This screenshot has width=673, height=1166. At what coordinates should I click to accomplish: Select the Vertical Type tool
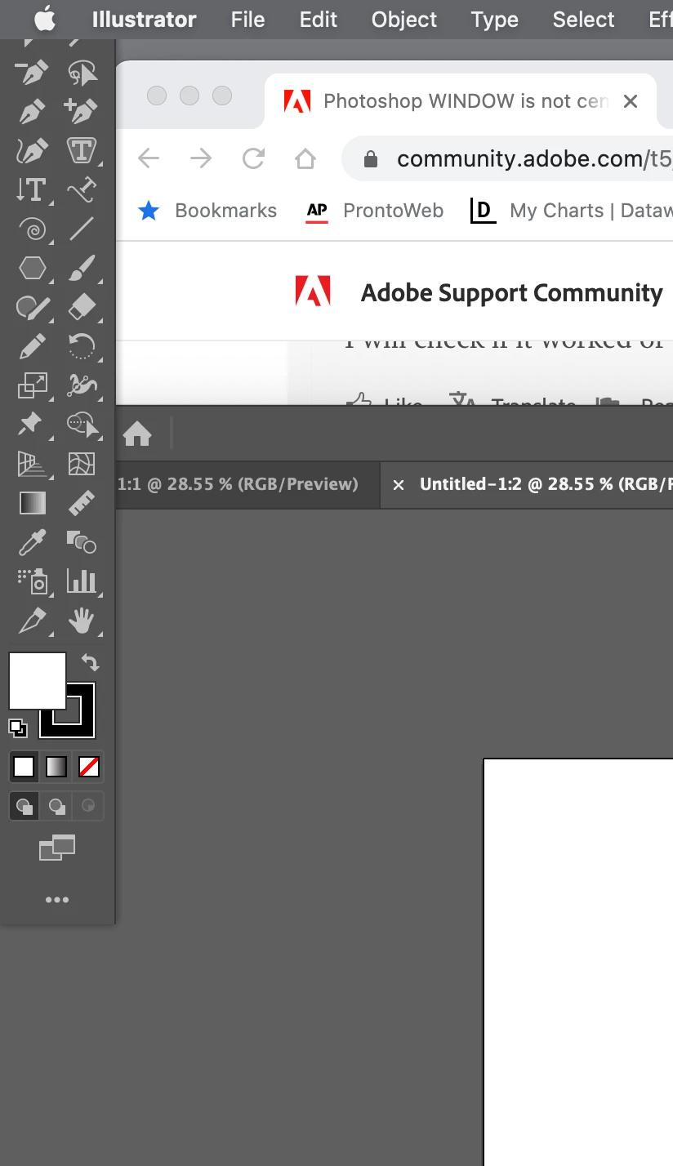32,190
